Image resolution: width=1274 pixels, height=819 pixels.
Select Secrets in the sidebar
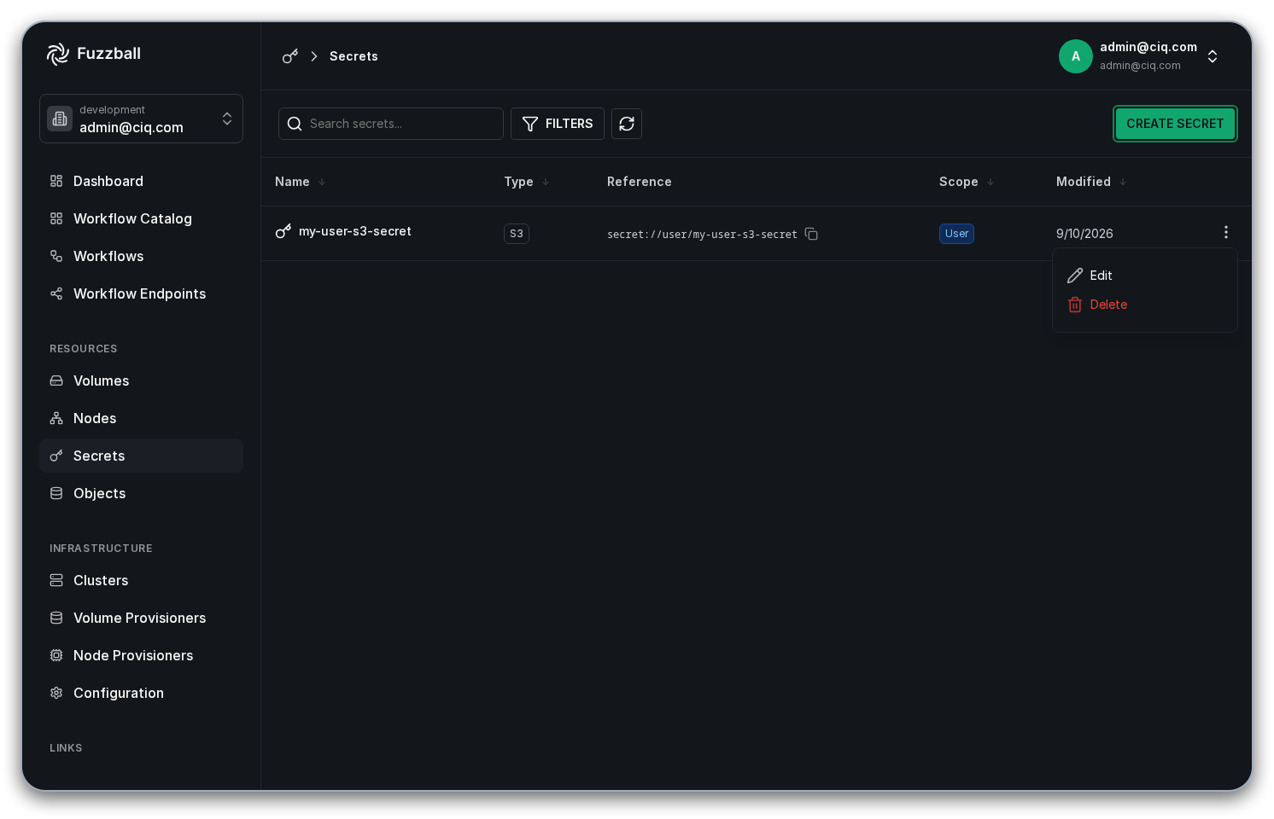point(141,456)
